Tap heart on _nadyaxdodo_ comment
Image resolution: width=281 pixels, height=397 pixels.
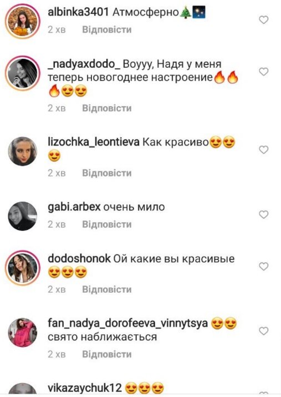(264, 72)
